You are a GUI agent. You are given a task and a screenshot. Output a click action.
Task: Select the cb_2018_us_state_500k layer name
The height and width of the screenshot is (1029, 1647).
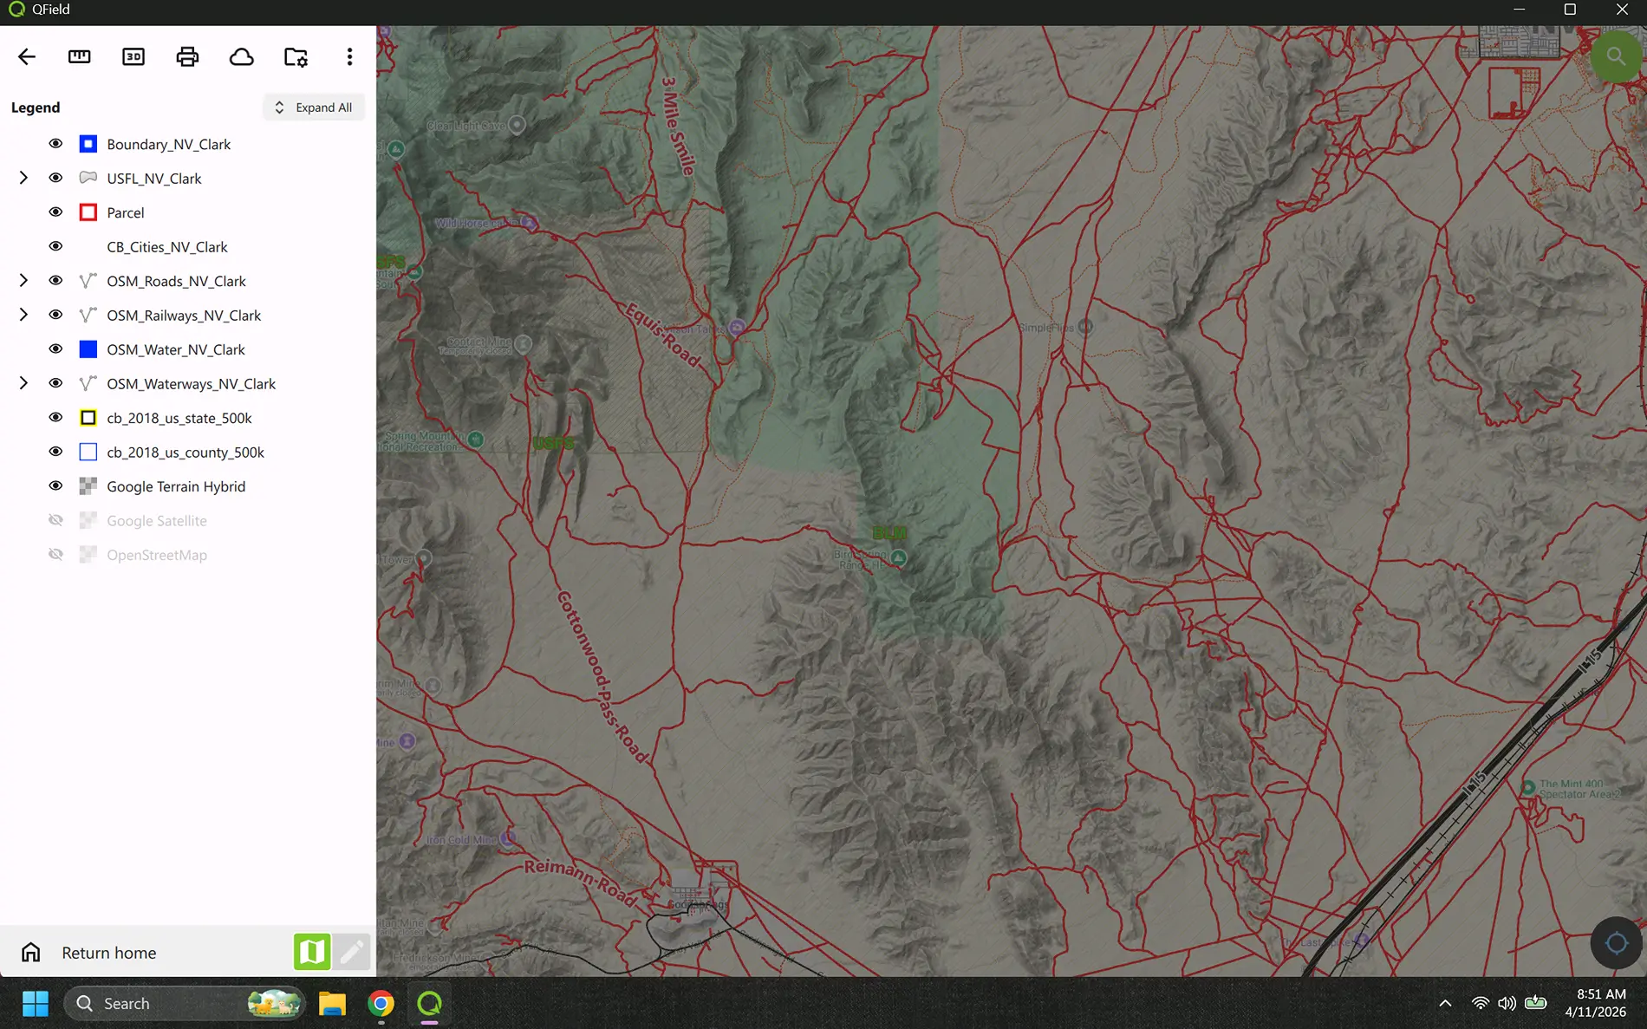[179, 418]
